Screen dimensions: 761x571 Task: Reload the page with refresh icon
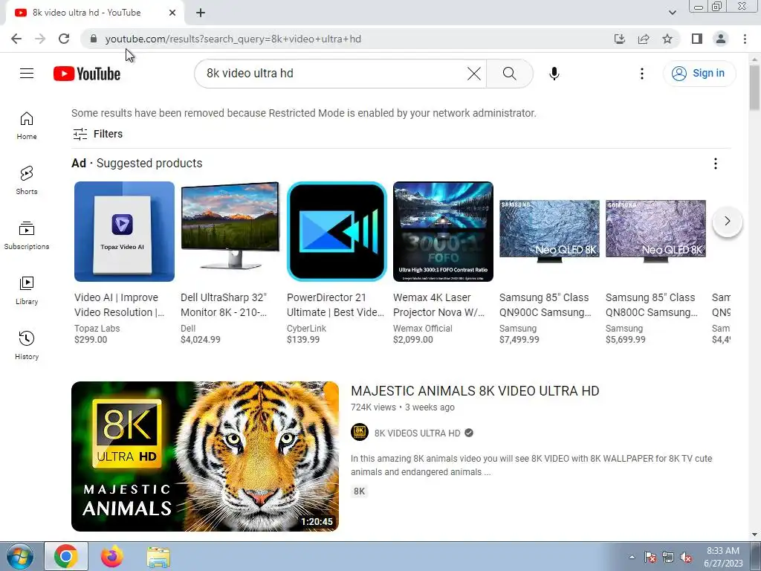pyautogui.click(x=64, y=39)
